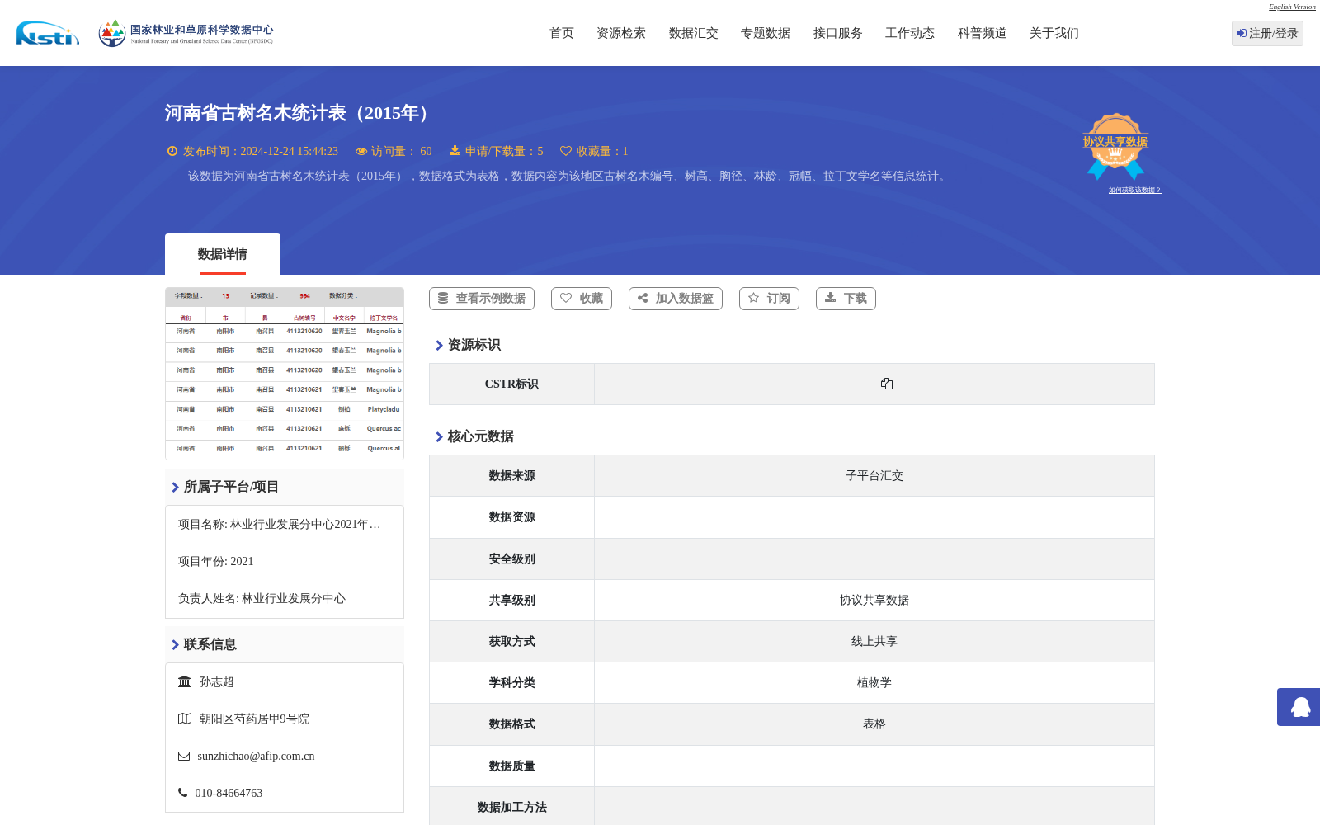Click the download icon beside 申请/下载量
Image resolution: width=1320 pixels, height=825 pixels.
click(x=455, y=151)
